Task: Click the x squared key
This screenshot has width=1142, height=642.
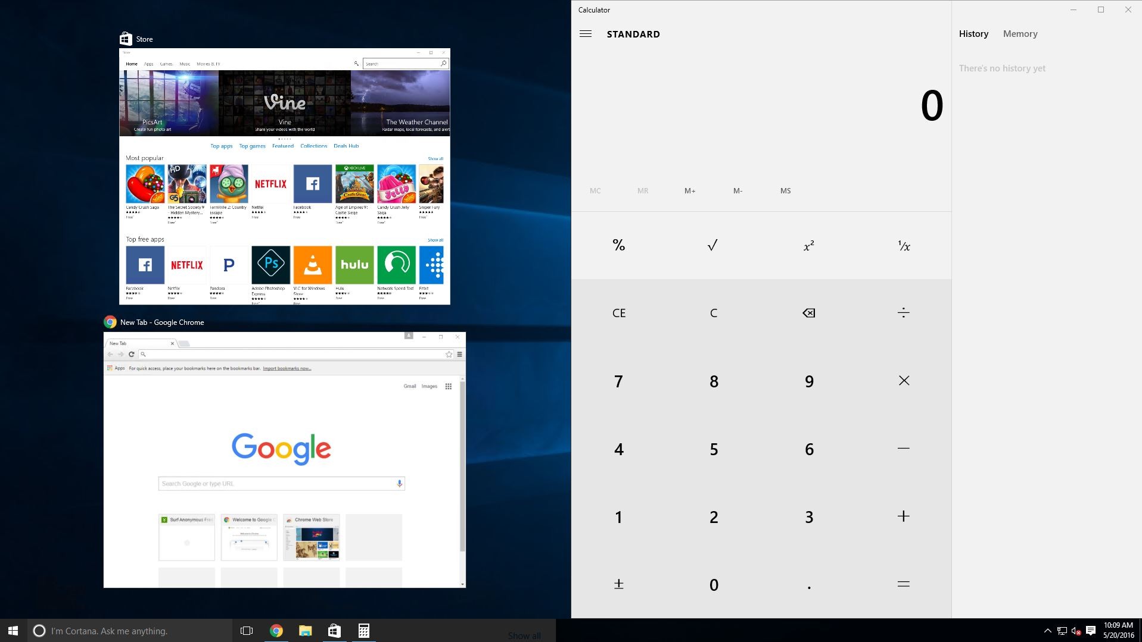Action: coord(808,245)
